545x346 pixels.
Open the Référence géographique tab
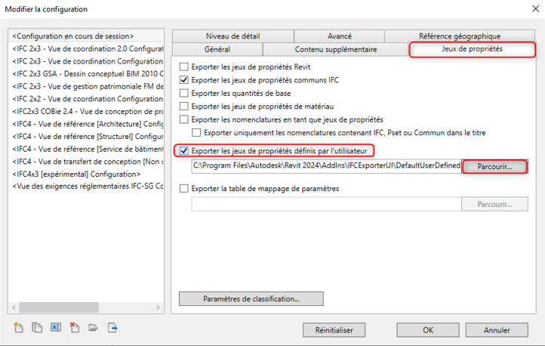(x=460, y=36)
